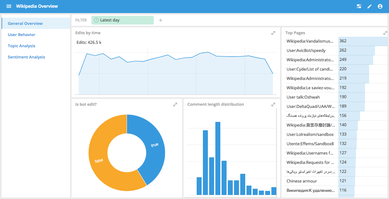This screenshot has width=389, height=199.
Task: Select the Persian-titled row with 122 edits
Action: point(336,172)
